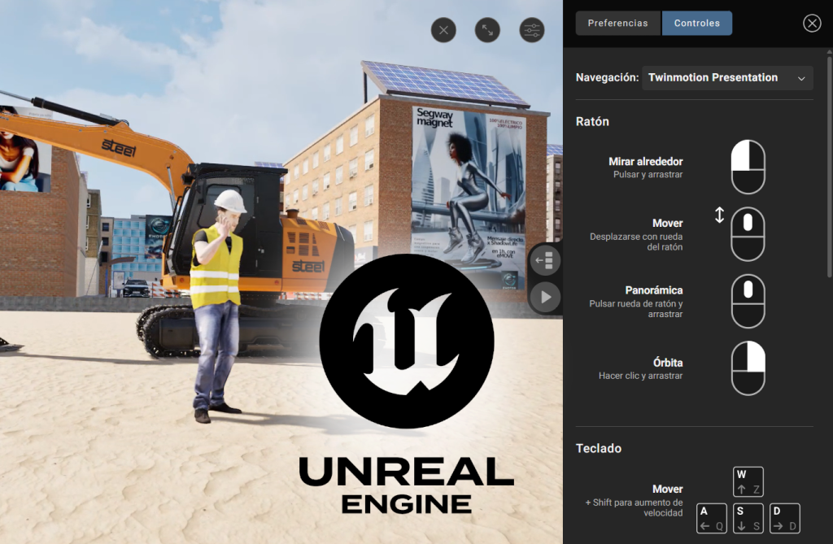Click the Mirar alrededor mouse icon
Screen dimensions: 833x544
tap(748, 167)
